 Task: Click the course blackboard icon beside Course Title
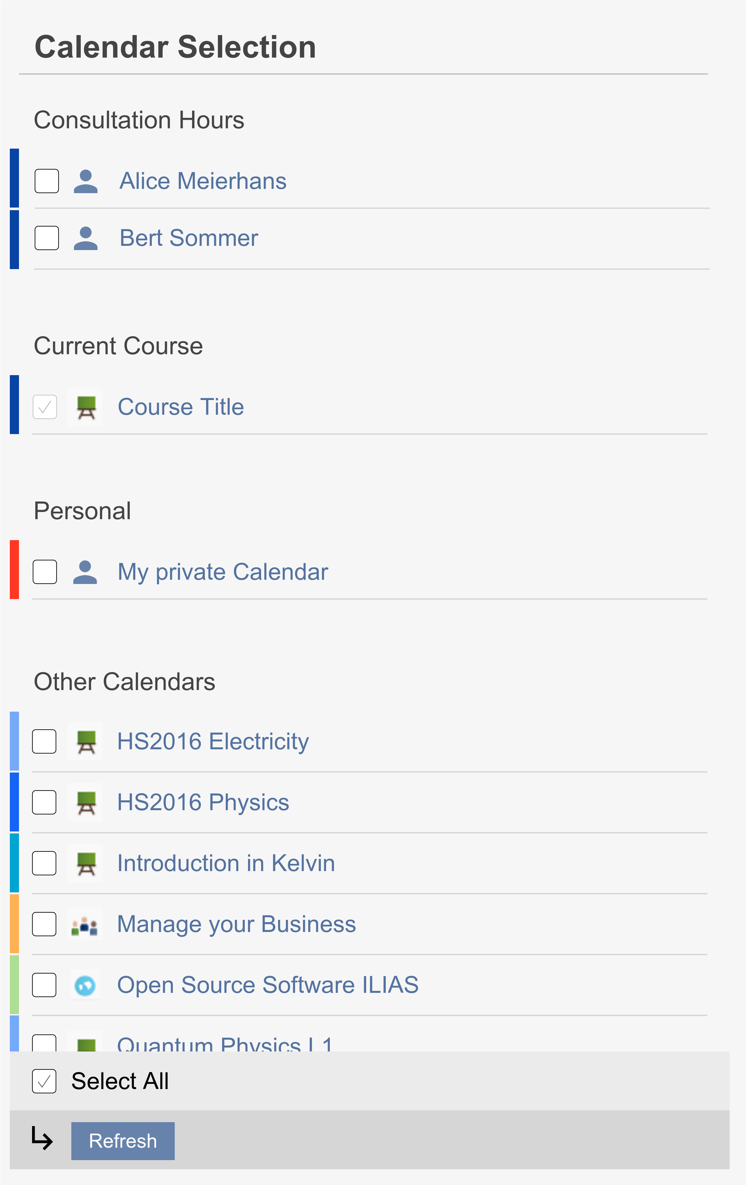[x=86, y=407]
